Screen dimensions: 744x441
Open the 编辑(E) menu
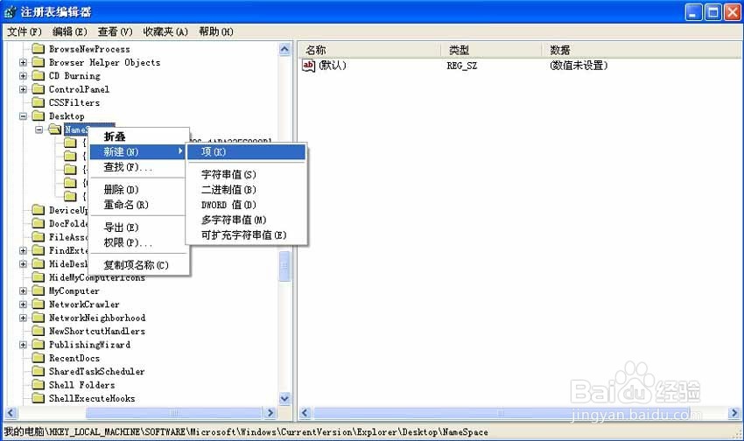(70, 31)
